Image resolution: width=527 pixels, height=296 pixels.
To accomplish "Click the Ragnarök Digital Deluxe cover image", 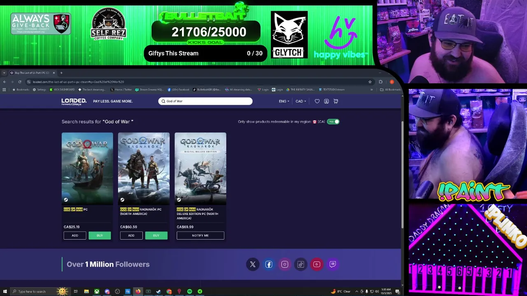I will 201,169.
